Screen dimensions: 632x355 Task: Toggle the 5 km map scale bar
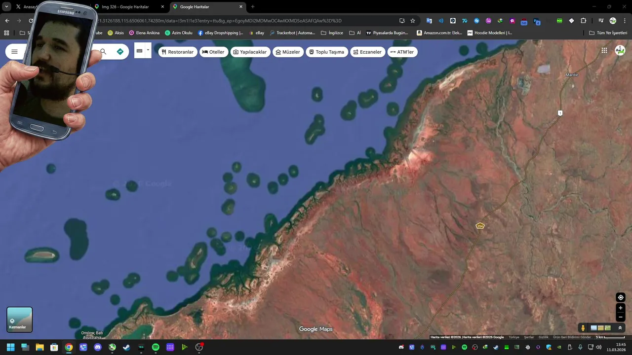click(610, 337)
